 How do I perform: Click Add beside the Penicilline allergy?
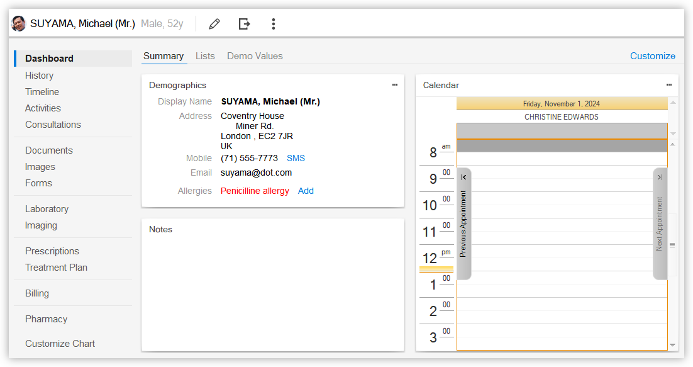pos(306,191)
